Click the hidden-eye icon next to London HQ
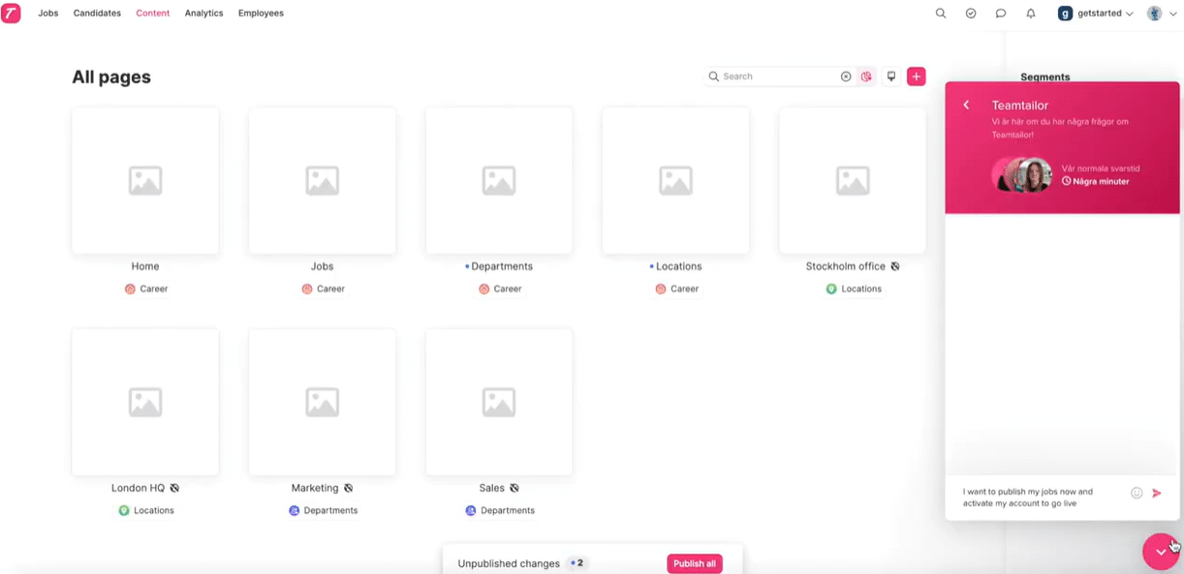The height and width of the screenshot is (574, 1184). coord(175,488)
